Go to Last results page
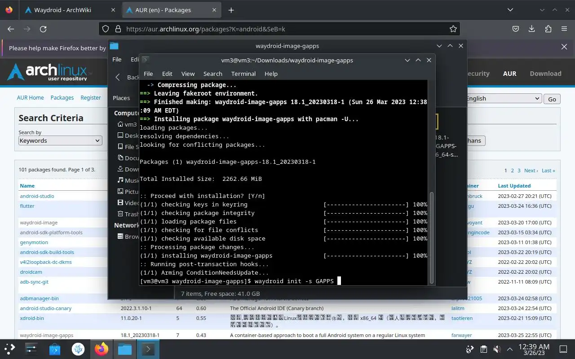 548,171
